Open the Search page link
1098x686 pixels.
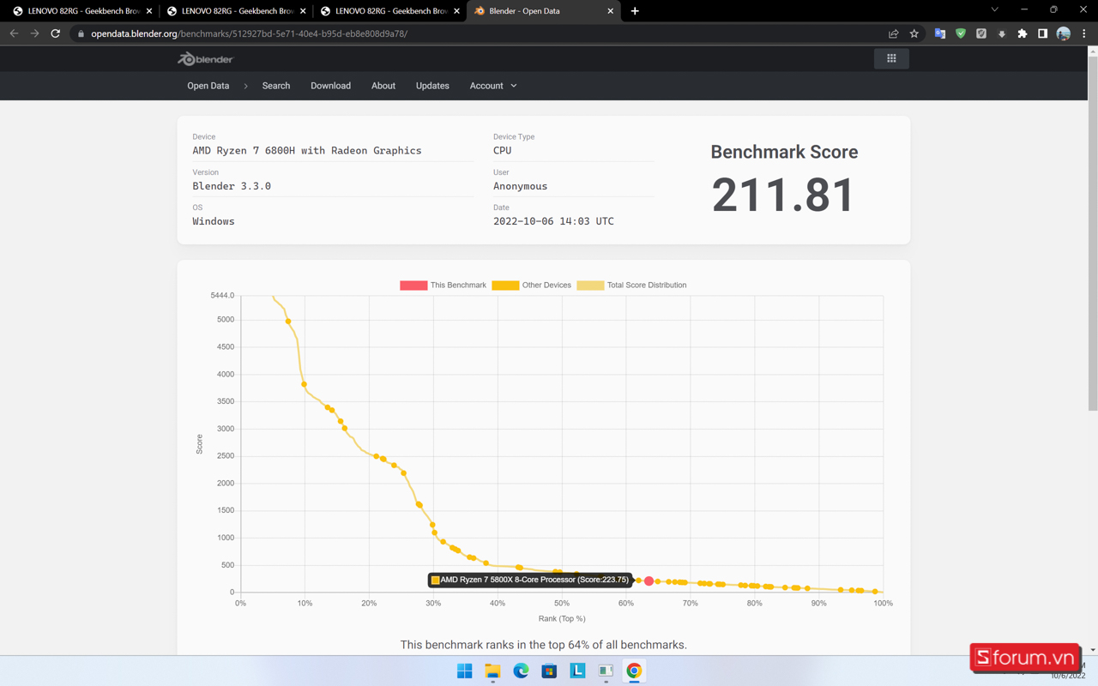point(276,86)
